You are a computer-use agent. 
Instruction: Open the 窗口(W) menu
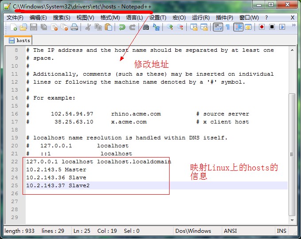tap(249, 18)
